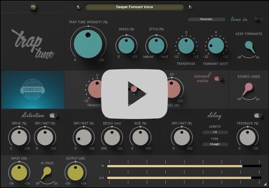Toggle the distortion switch
The image size is (269, 188).
coord(54,116)
